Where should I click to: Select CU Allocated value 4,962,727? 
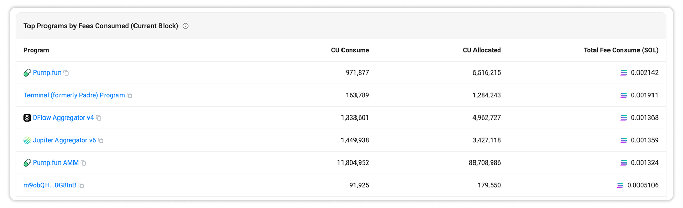tap(487, 117)
